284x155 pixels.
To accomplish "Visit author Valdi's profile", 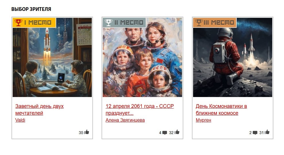I will click(20, 120).
